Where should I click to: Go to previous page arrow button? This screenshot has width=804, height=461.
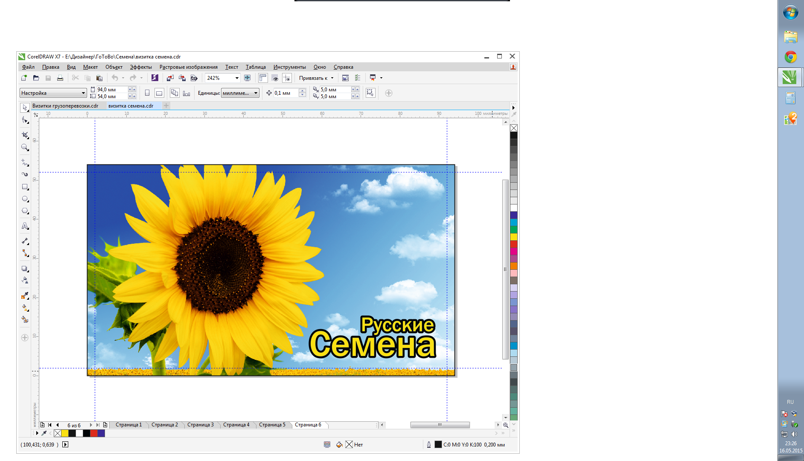tap(57, 425)
